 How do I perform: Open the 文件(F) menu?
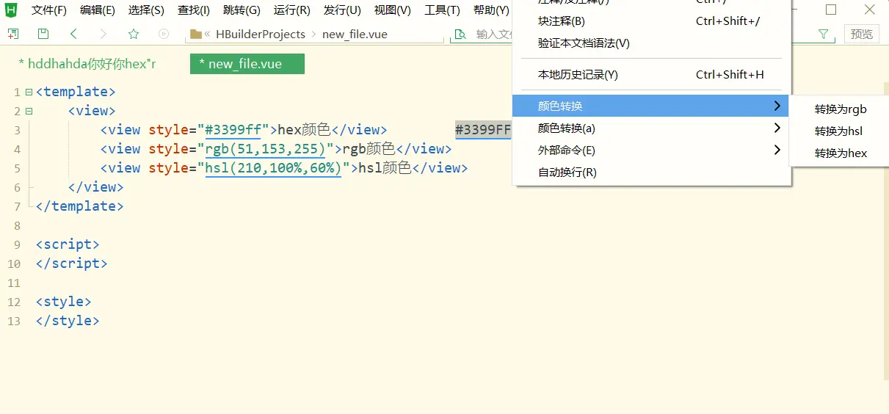click(49, 10)
